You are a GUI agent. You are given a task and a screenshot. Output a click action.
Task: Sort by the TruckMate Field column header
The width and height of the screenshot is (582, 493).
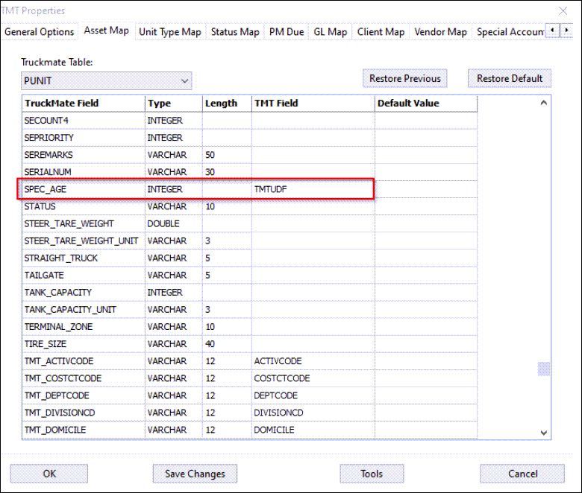[x=83, y=104]
